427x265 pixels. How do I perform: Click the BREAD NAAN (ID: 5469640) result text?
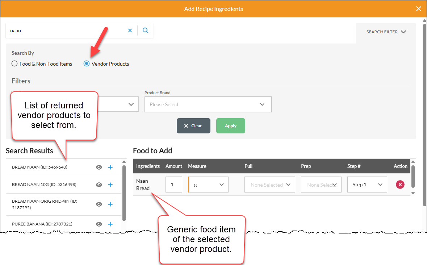[x=39, y=167]
